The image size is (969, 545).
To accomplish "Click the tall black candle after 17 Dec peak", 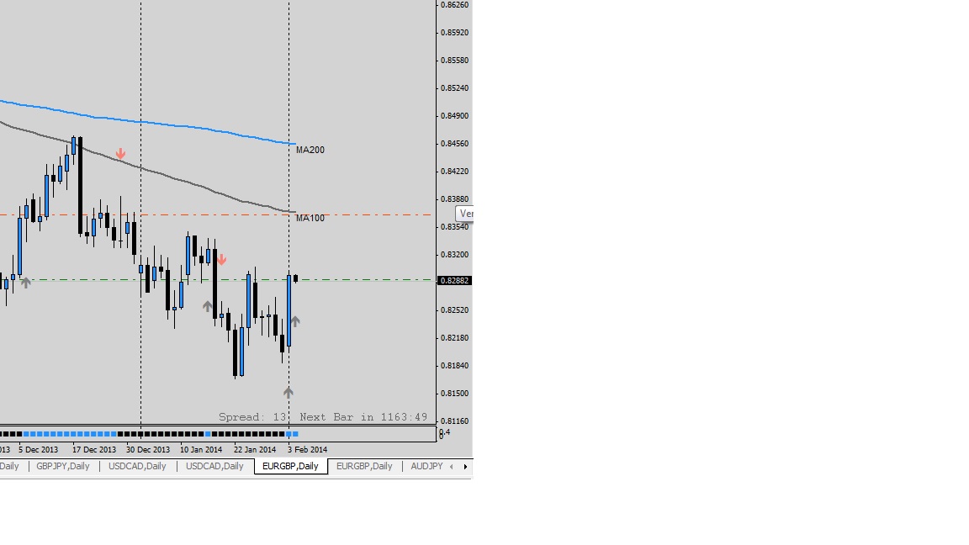I will 81,187.
